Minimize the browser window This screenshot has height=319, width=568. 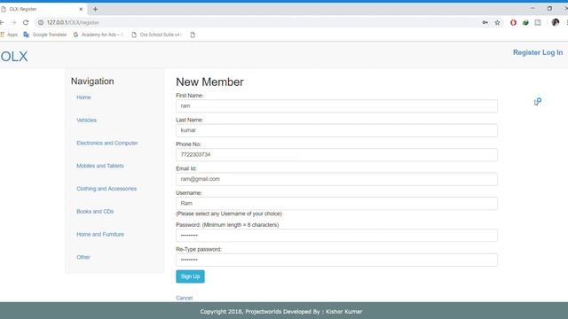pos(532,8)
